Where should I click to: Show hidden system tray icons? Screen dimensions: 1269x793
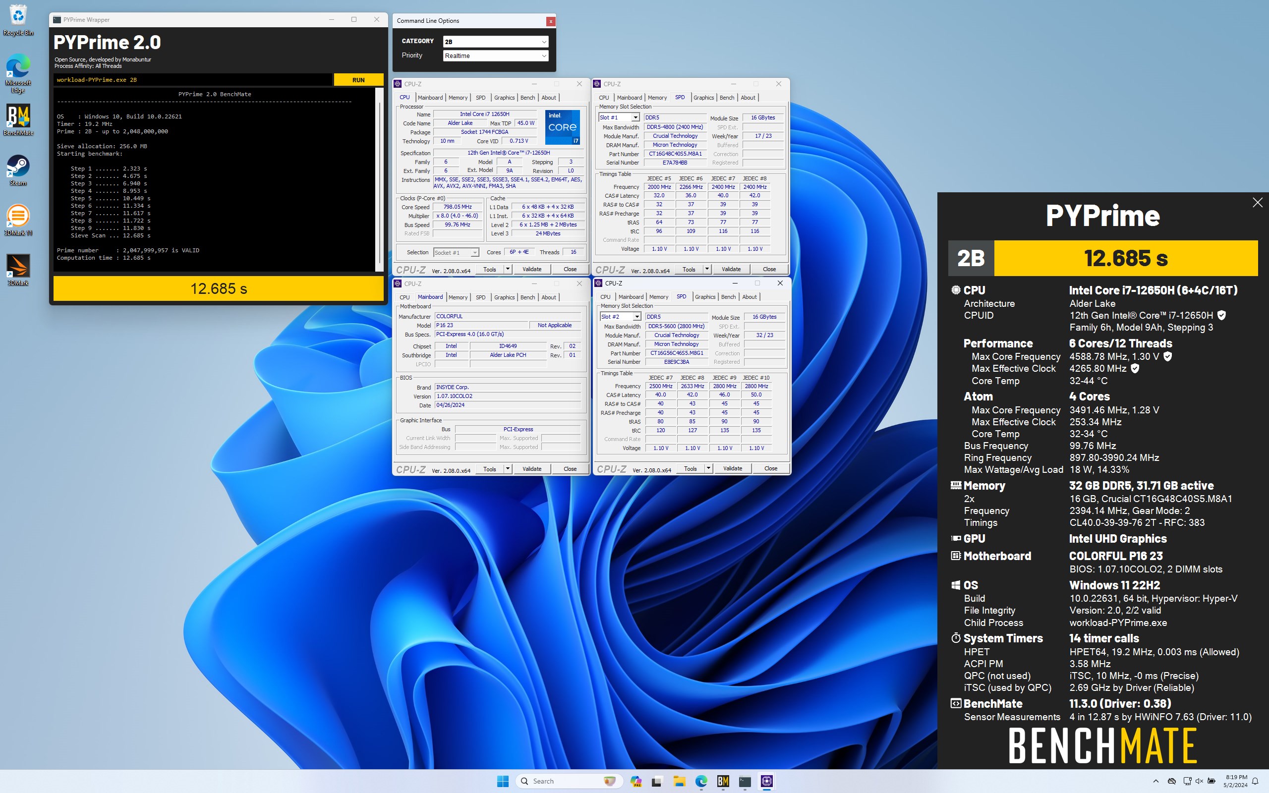1156,781
